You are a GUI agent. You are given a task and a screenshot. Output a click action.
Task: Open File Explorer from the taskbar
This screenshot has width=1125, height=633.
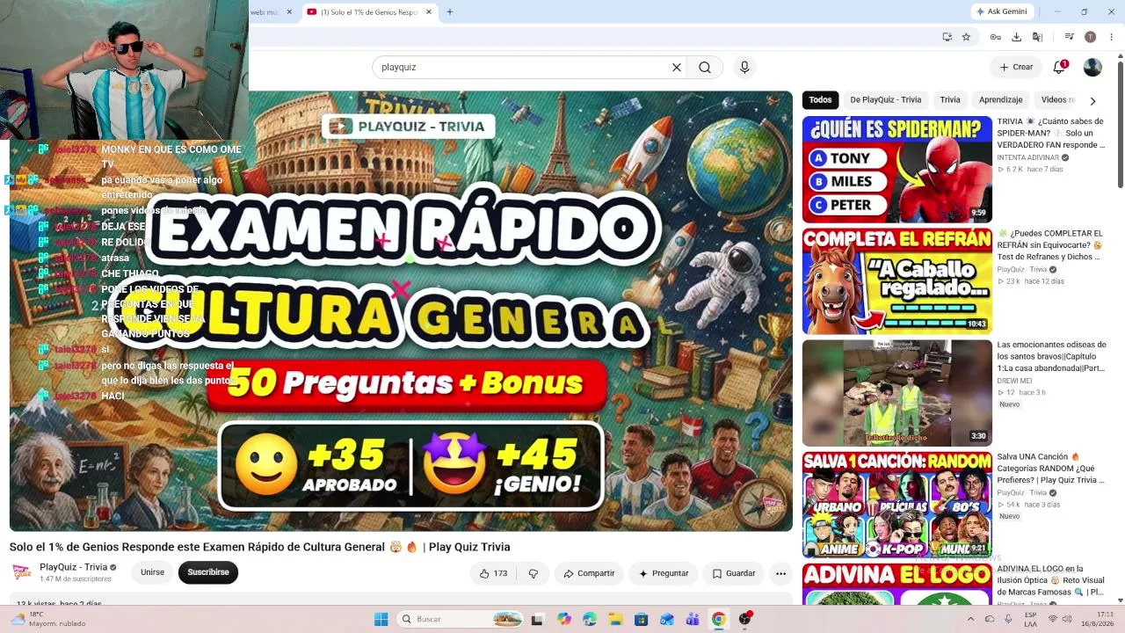tap(616, 619)
